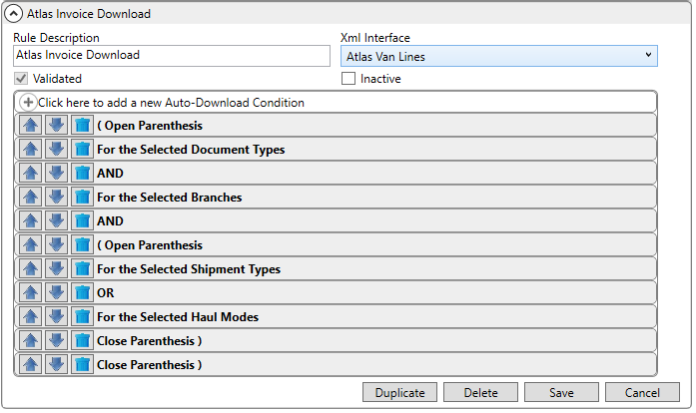This screenshot has width=696, height=413.
Task: Click the Duplicate button
Action: coord(400,393)
